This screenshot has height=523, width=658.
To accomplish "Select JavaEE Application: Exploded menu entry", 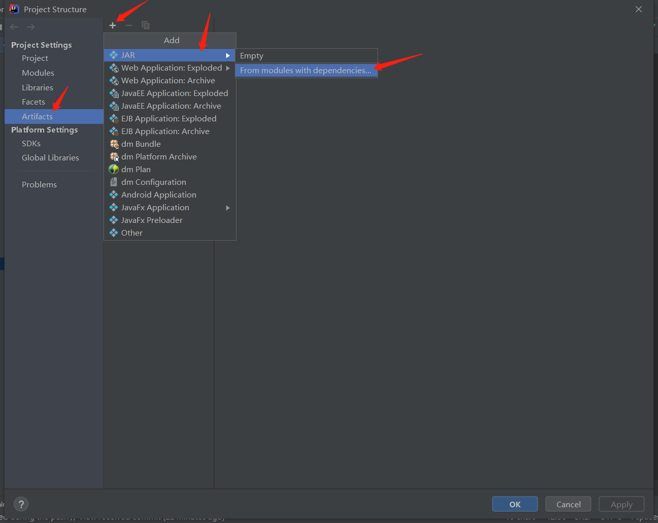I will pyautogui.click(x=169, y=93).
